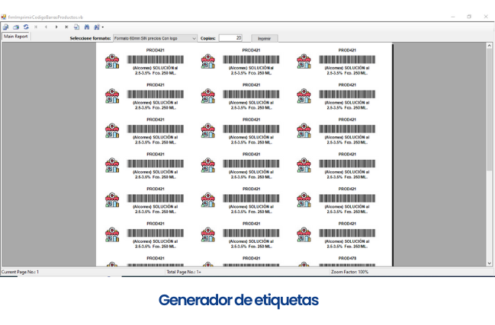This screenshot has width=495, height=325.
Task: Click the Print Report toolbar icon
Action: pos(16,27)
